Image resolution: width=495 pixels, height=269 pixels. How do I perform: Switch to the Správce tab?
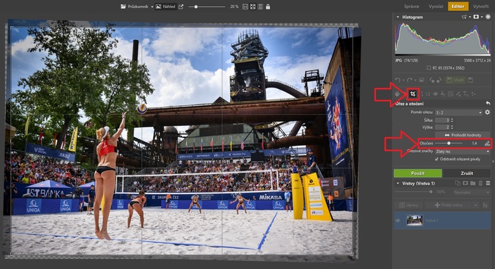point(411,6)
